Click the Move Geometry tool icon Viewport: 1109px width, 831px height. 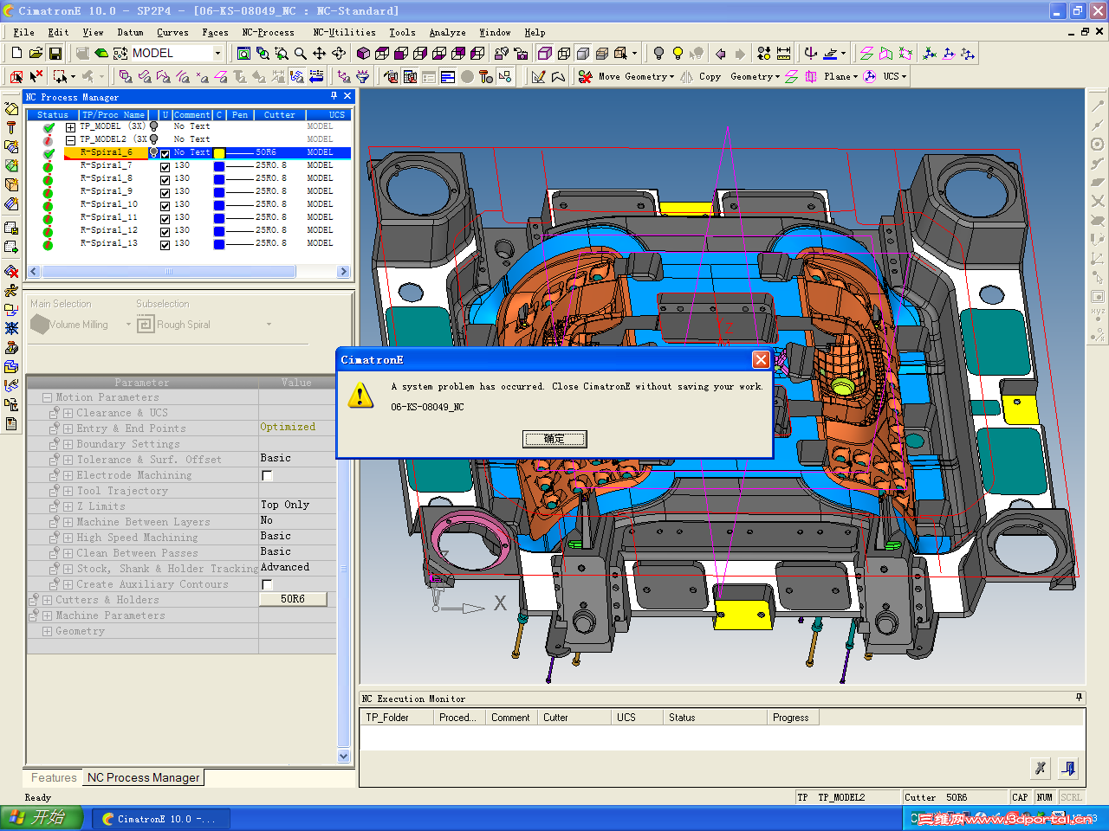(586, 77)
